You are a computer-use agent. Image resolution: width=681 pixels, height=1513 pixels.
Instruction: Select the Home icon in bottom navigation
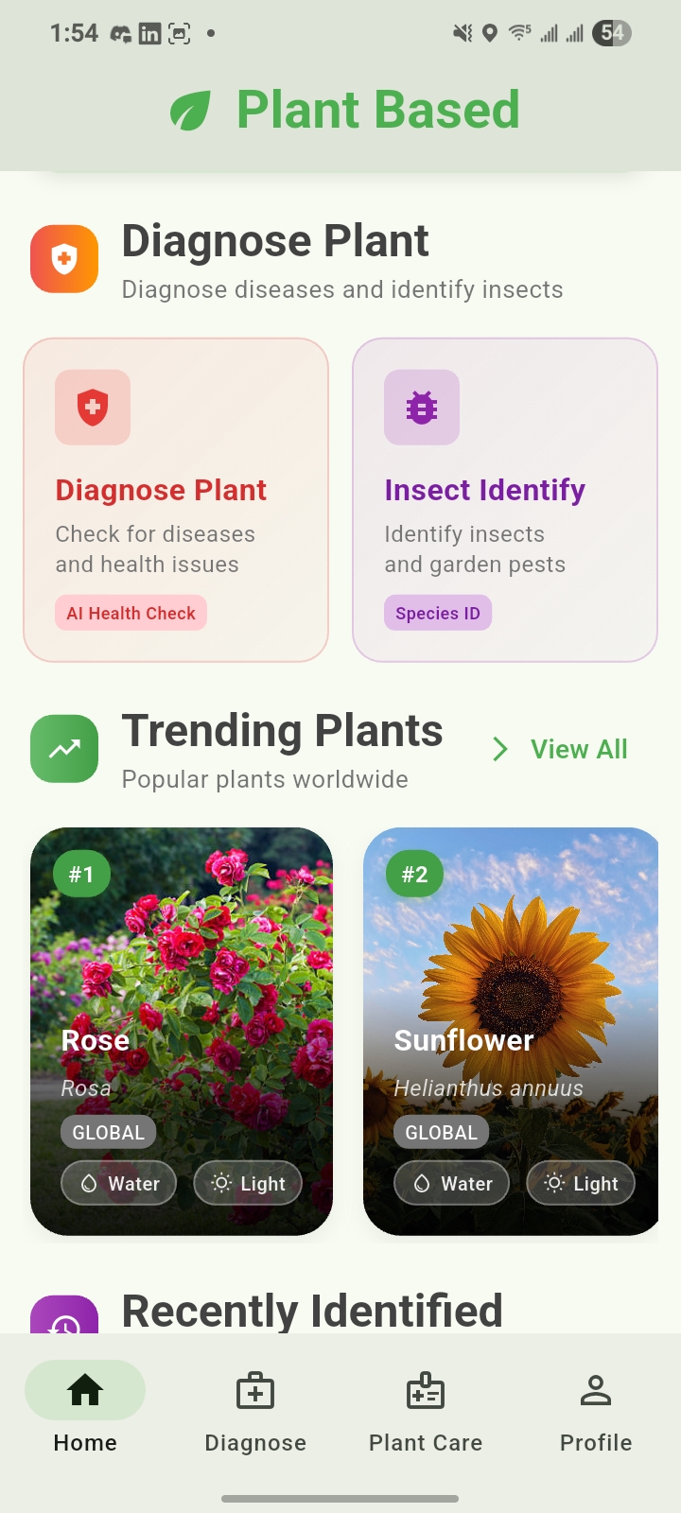(x=85, y=1390)
